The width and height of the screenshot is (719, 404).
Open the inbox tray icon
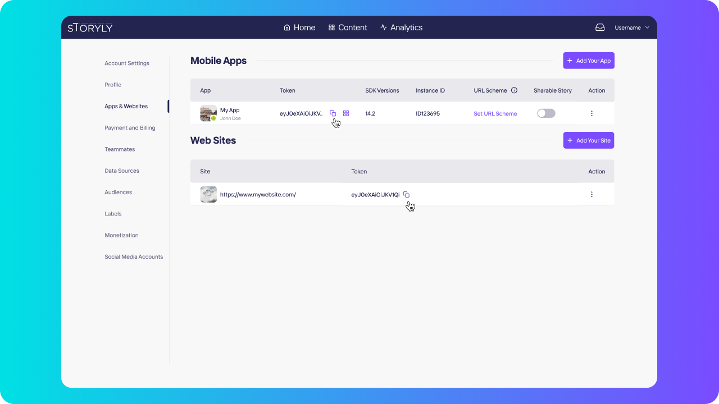pos(600,27)
